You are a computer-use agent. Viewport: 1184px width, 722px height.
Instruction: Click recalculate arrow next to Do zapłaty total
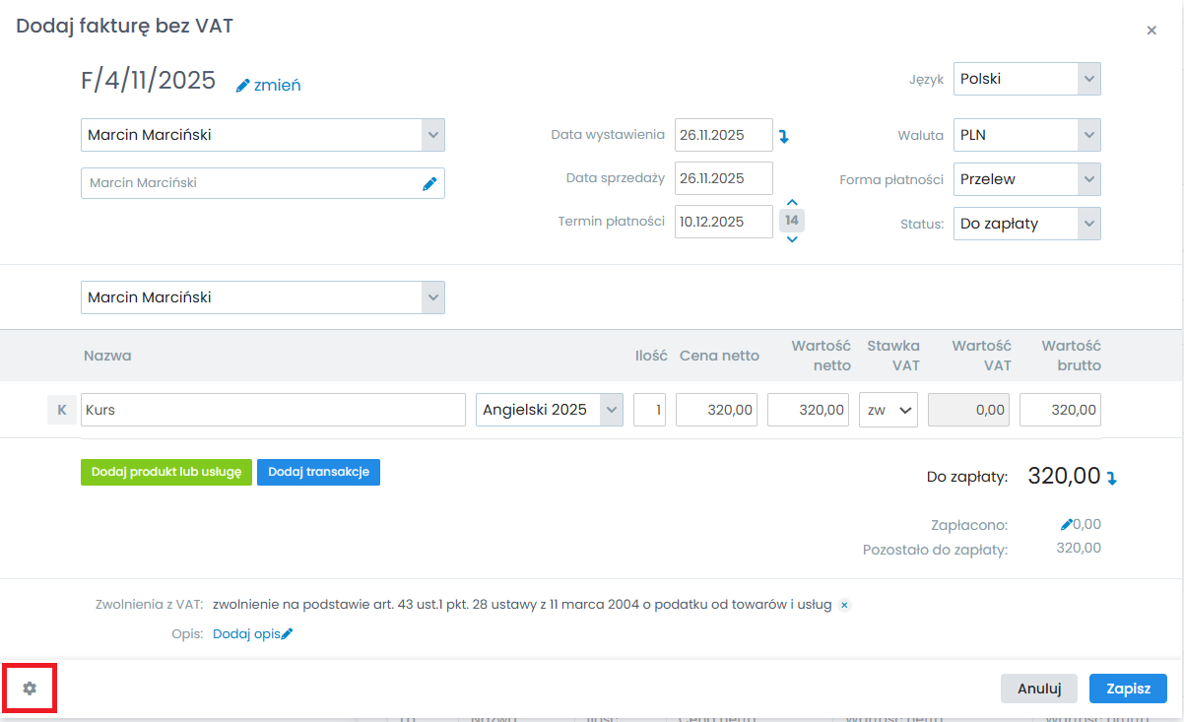(x=1112, y=478)
